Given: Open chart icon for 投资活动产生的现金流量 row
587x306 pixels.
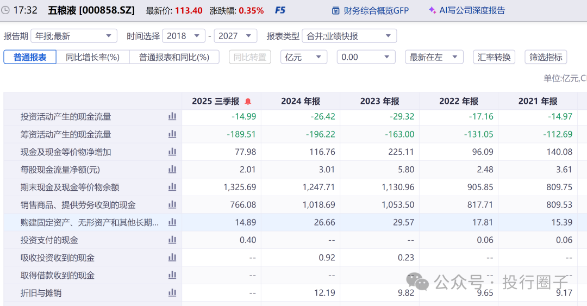Looking at the screenshot, I should coord(172,116).
